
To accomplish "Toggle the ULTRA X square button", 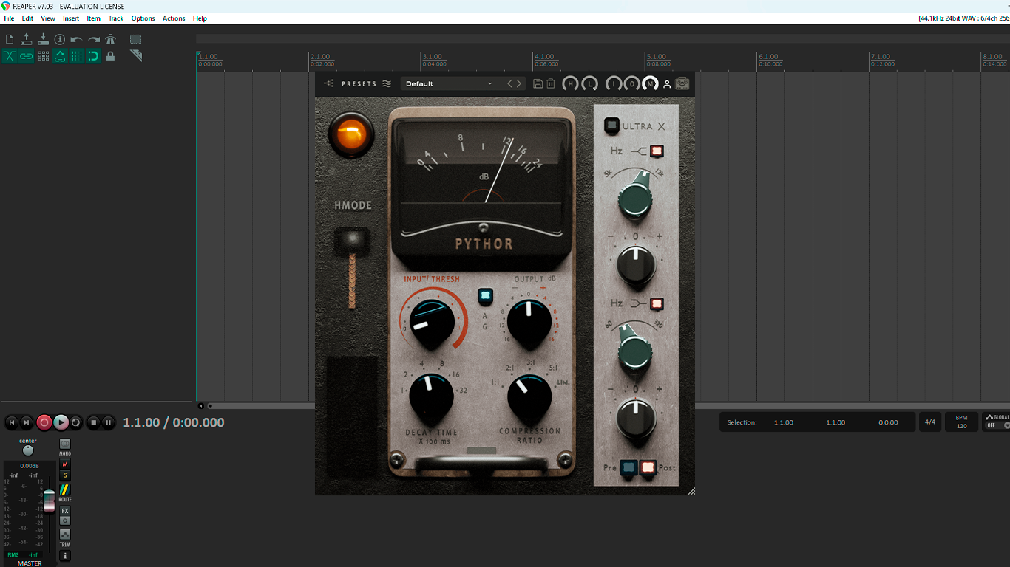I will point(611,126).
